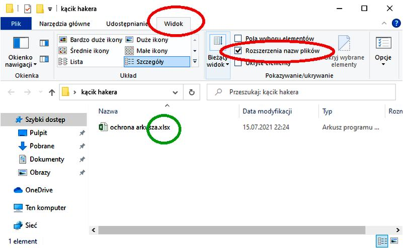Open Pobrane in navigation pane
Image resolution: width=403 pixels, height=248 pixels.
[42, 146]
